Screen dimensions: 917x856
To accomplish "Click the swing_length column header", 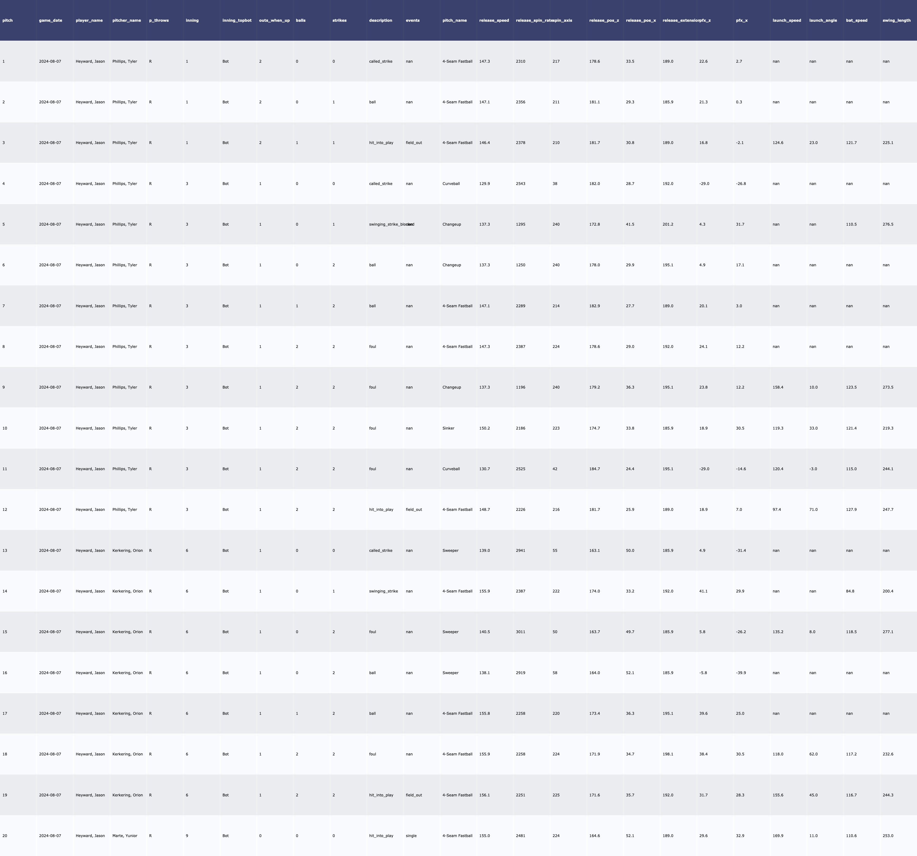I will (896, 20).
